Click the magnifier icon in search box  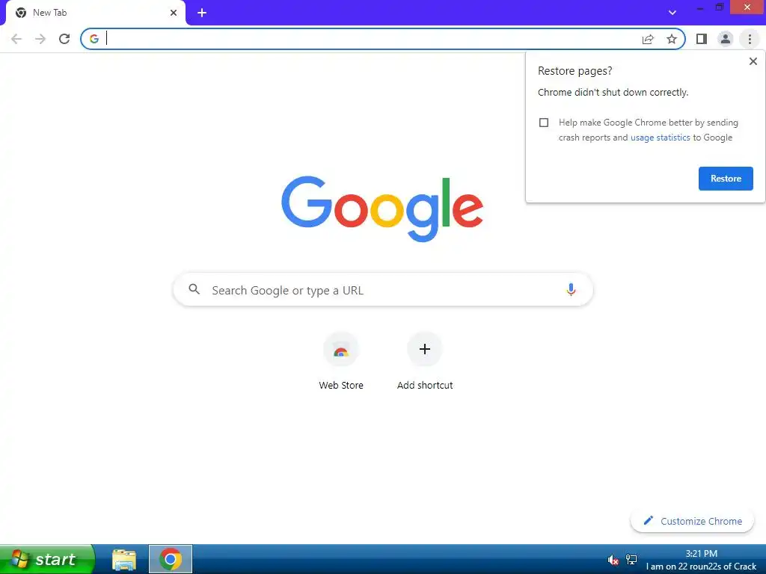(194, 289)
